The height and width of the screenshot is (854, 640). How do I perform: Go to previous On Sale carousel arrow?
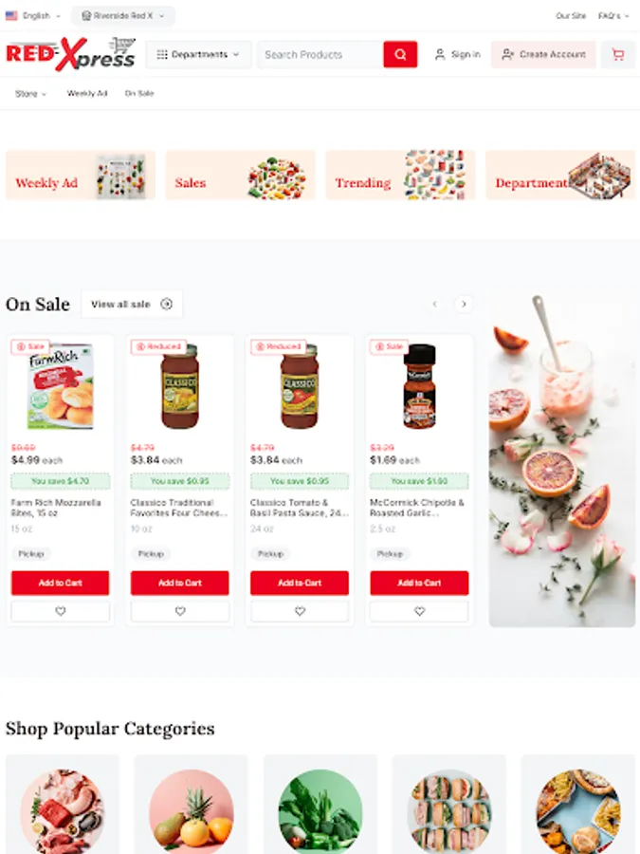tap(435, 304)
